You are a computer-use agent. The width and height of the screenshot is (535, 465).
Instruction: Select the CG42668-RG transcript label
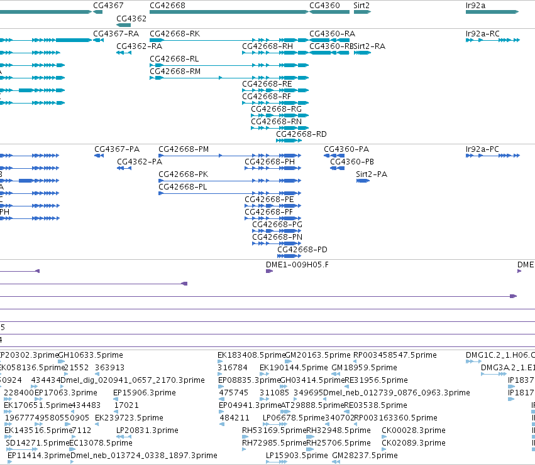(x=277, y=109)
